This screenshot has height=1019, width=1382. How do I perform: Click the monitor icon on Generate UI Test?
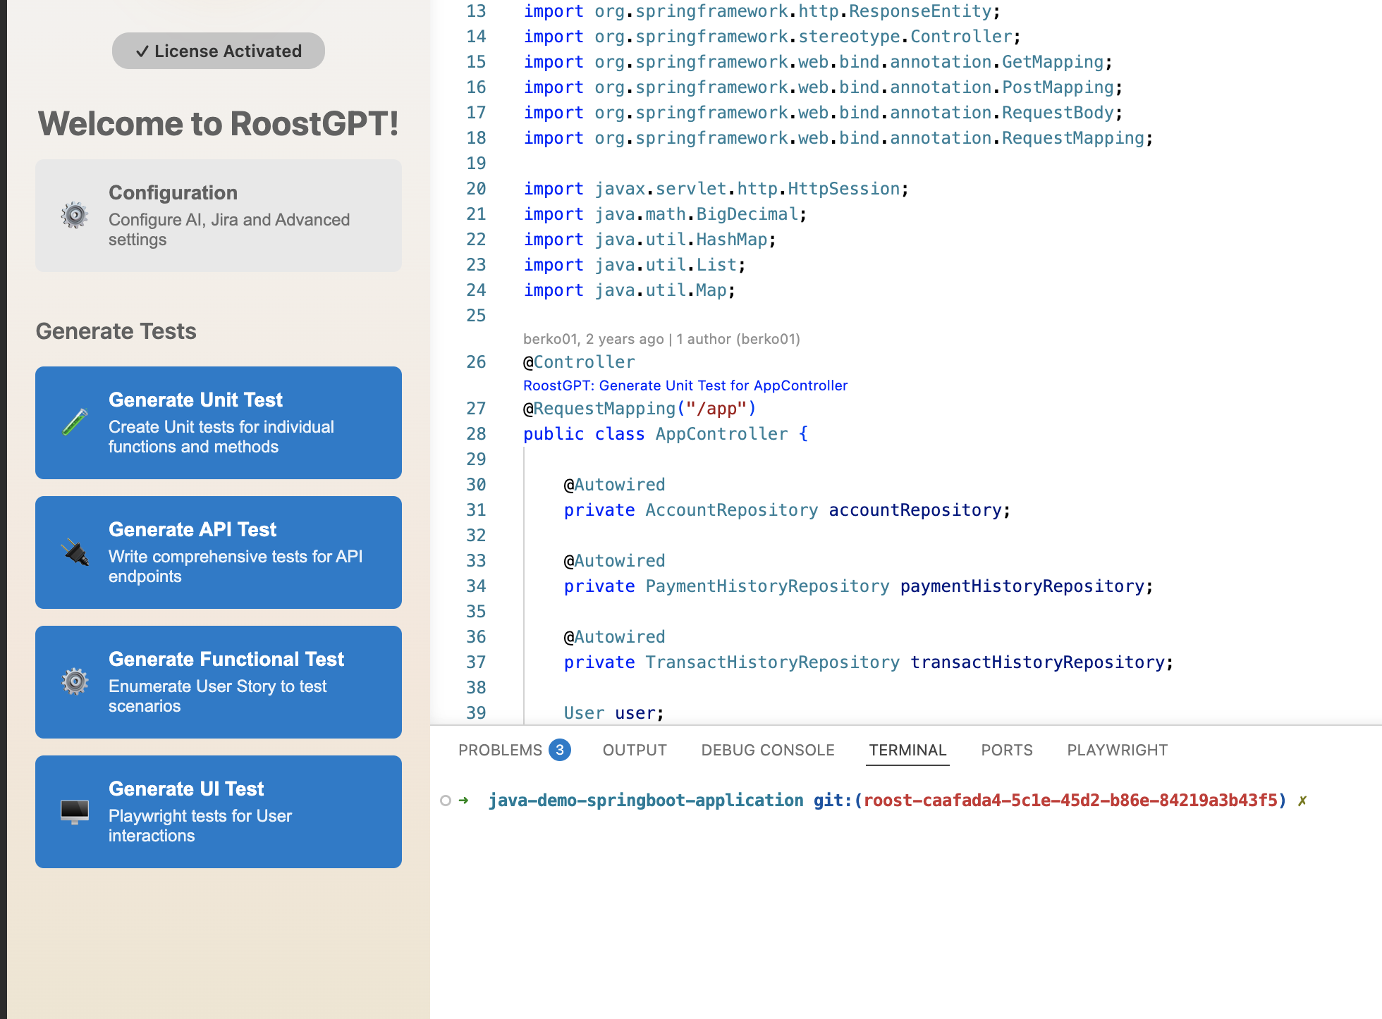click(73, 810)
